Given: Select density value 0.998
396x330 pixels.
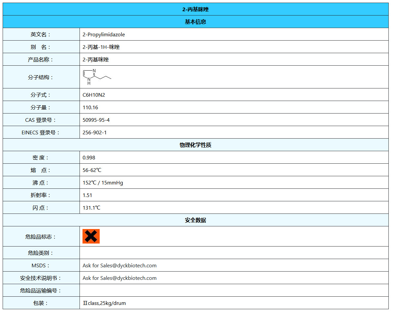Looking at the screenshot, I should point(89,157).
